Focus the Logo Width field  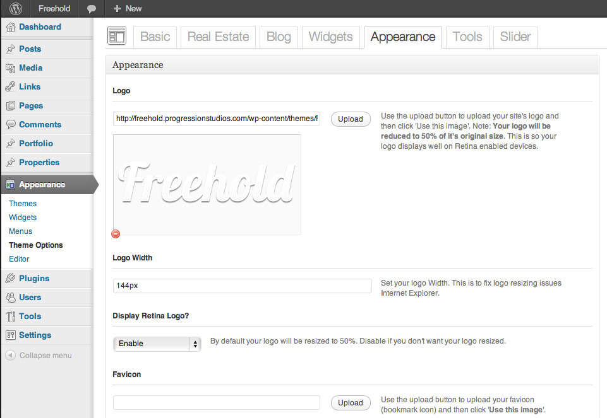[x=243, y=286]
